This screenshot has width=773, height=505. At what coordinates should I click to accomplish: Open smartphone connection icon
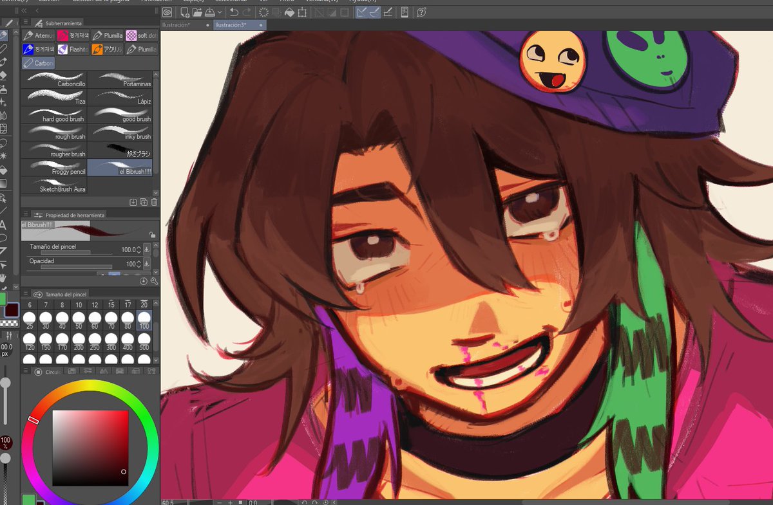pos(405,12)
